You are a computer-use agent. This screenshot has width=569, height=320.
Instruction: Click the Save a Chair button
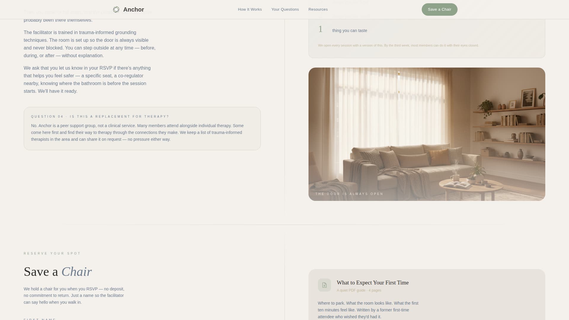(x=439, y=9)
